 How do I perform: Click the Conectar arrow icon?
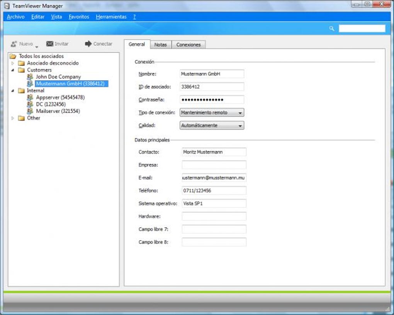point(88,44)
